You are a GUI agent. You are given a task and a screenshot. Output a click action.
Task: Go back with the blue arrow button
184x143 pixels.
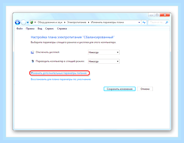click(x=18, y=22)
